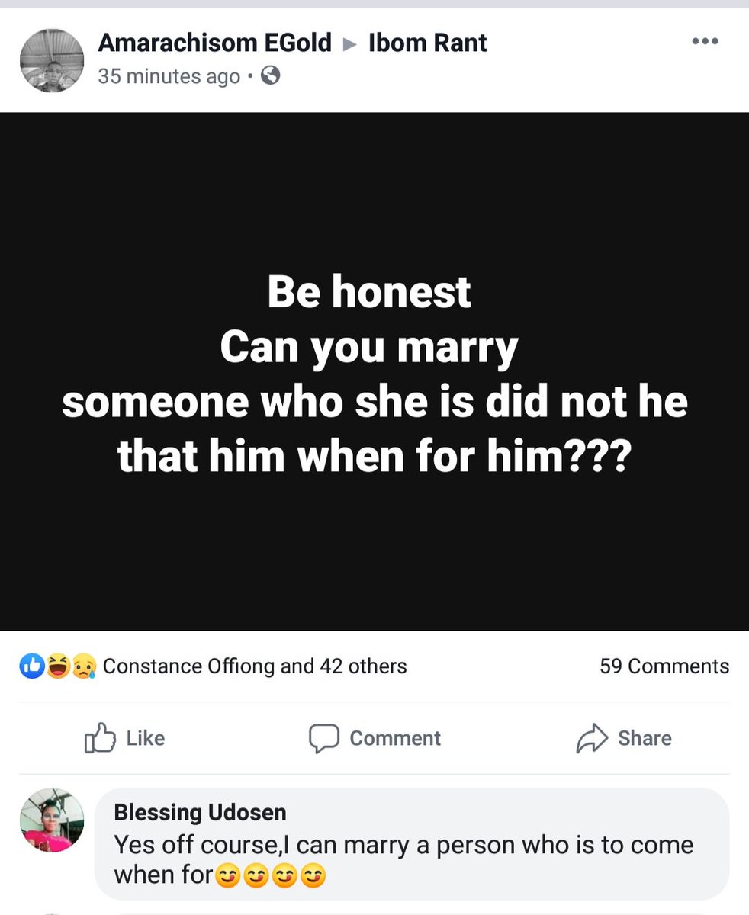Go to the Ibom Rant group
Viewport: 749px width, 915px height.
[427, 43]
